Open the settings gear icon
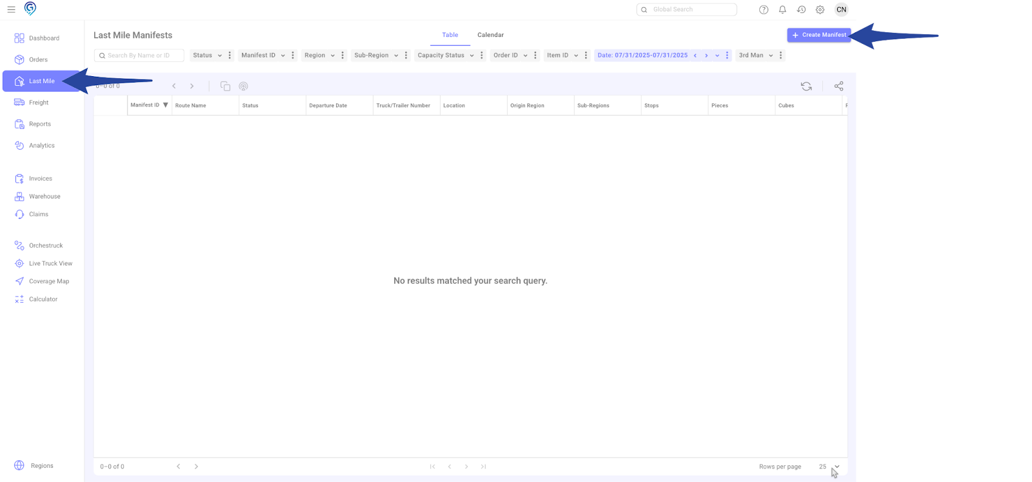The image size is (1032, 482). click(820, 10)
